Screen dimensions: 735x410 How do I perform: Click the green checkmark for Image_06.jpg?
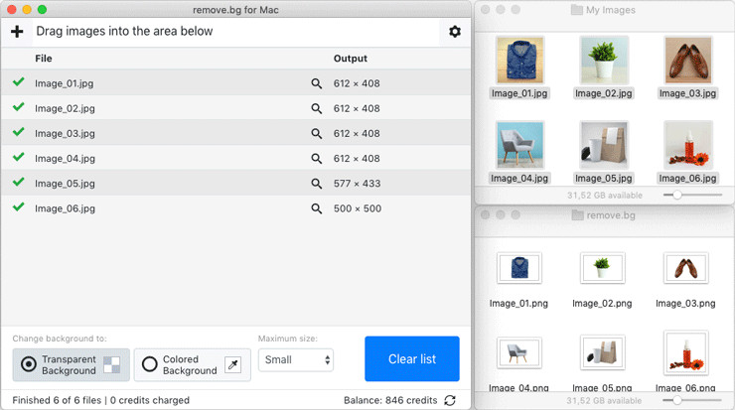(19, 206)
